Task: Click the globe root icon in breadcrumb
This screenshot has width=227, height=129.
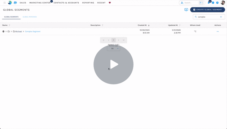Action: (3, 31)
